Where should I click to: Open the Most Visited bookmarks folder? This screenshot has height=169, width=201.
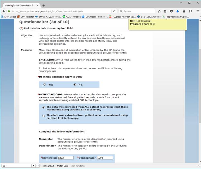coord(8,17)
